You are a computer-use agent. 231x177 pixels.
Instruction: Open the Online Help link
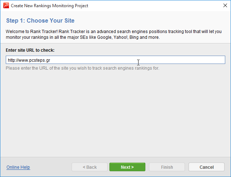(x=18, y=167)
